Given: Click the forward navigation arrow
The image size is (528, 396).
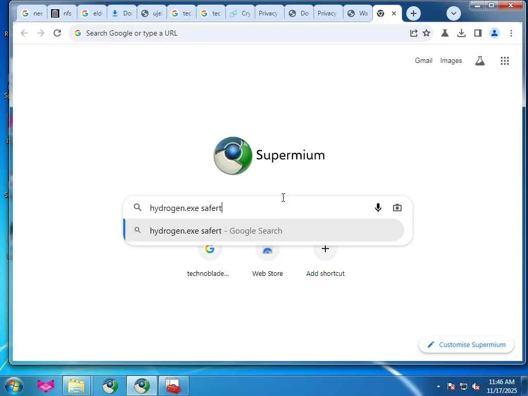Looking at the screenshot, I should pyautogui.click(x=41, y=33).
